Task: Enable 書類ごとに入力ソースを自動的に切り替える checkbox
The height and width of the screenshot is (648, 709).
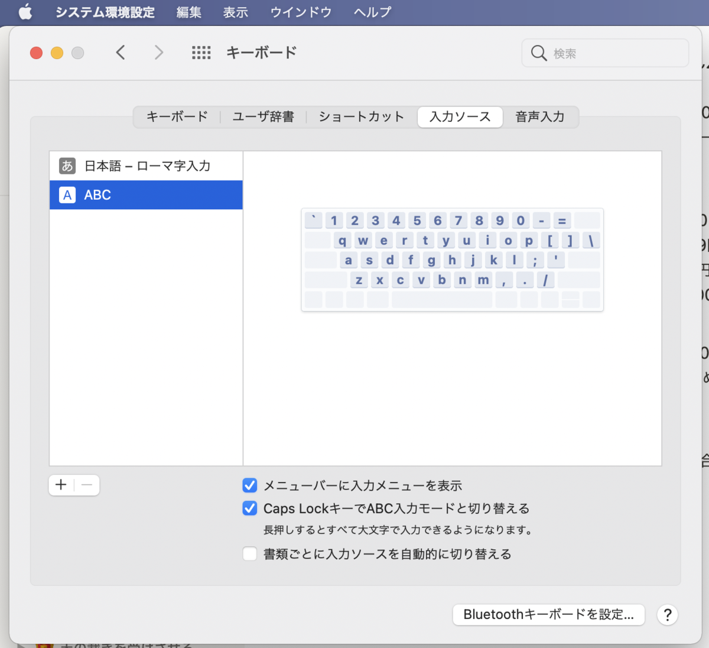Action: click(x=250, y=554)
